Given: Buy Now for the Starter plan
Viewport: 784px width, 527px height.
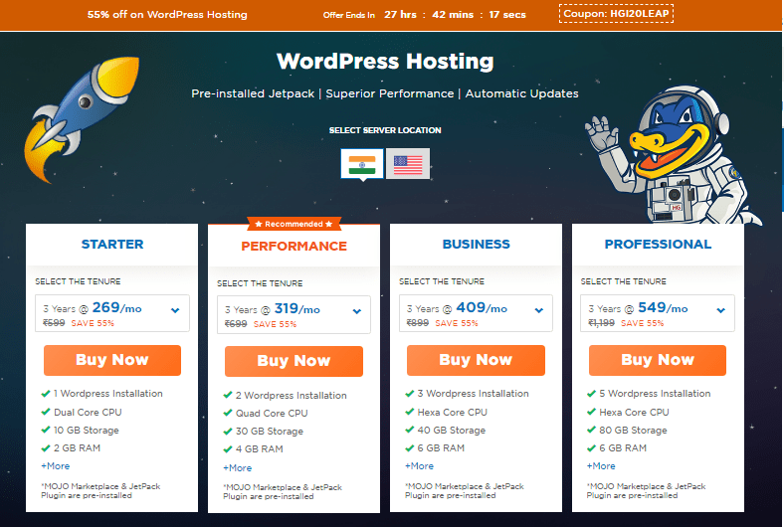Looking at the screenshot, I should tap(112, 360).
